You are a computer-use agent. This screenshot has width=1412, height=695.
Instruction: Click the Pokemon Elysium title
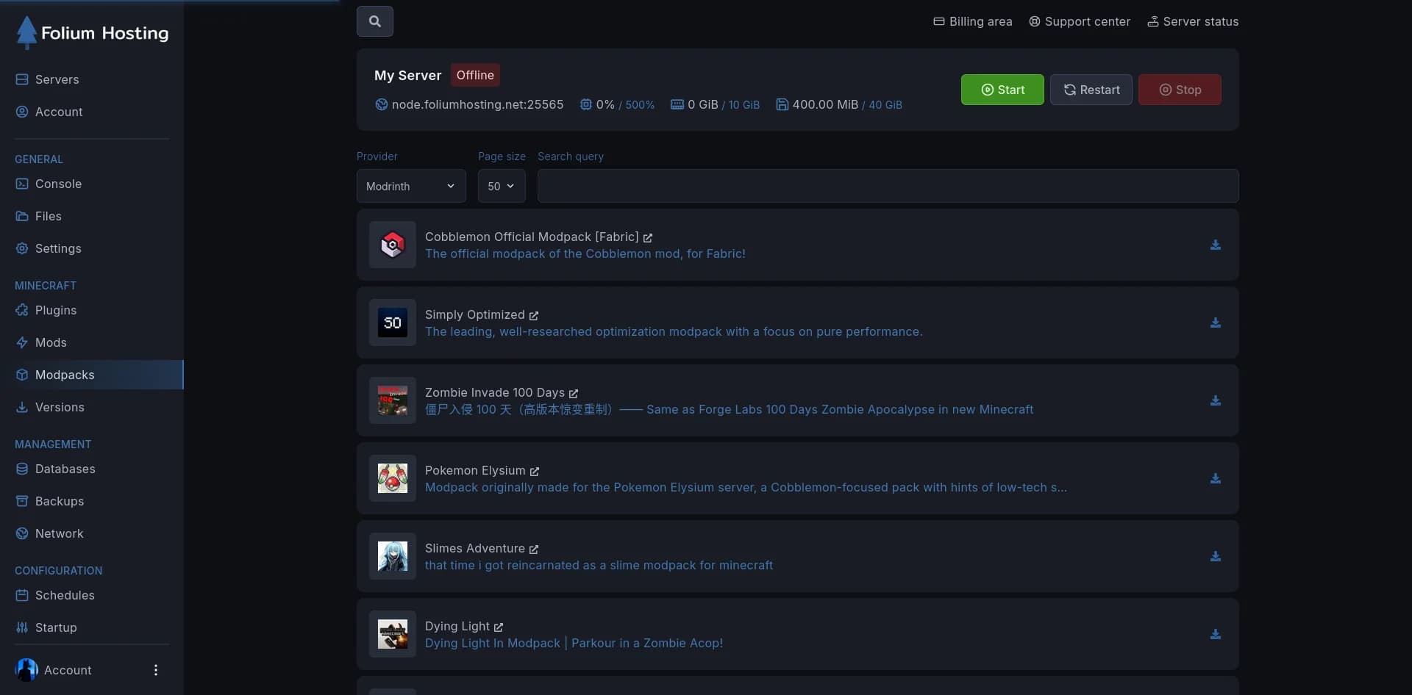pos(475,470)
